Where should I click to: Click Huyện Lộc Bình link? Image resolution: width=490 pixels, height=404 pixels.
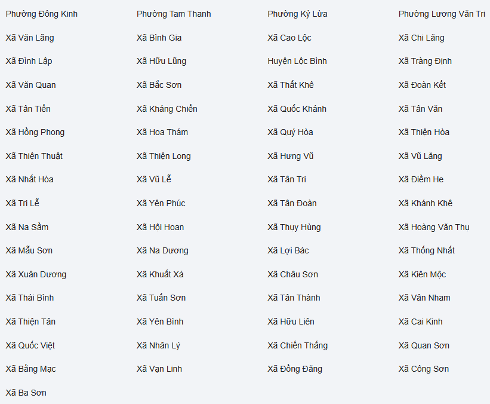pos(297,61)
